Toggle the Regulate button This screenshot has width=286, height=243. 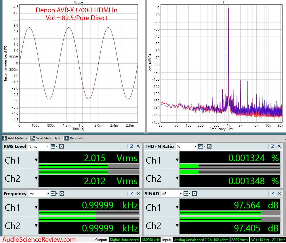[74, 138]
